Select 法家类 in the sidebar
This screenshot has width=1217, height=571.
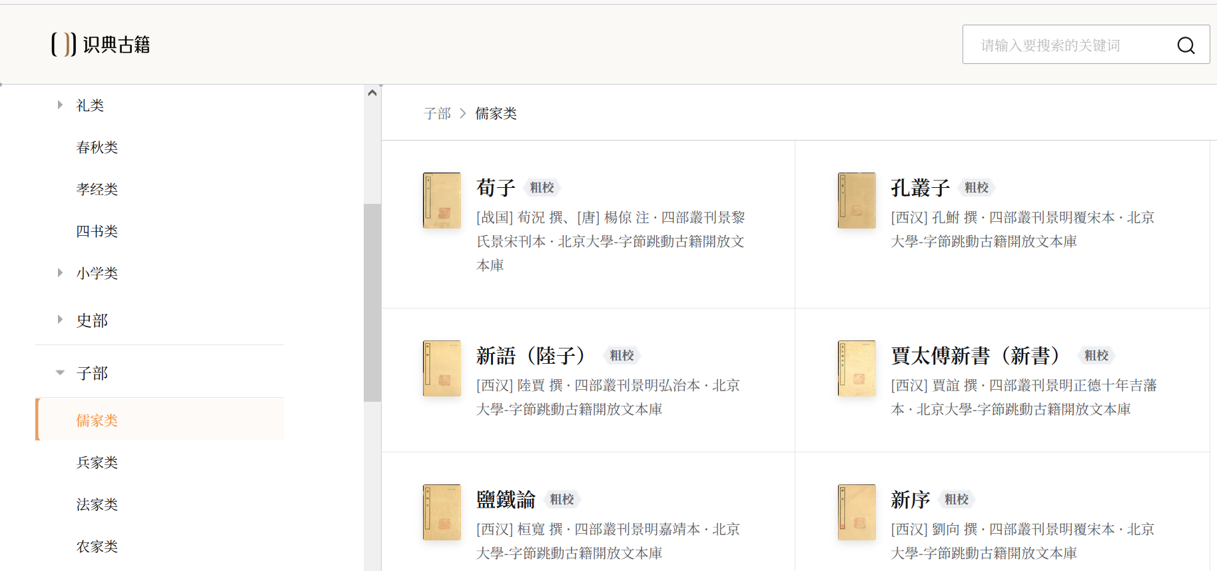click(x=97, y=504)
